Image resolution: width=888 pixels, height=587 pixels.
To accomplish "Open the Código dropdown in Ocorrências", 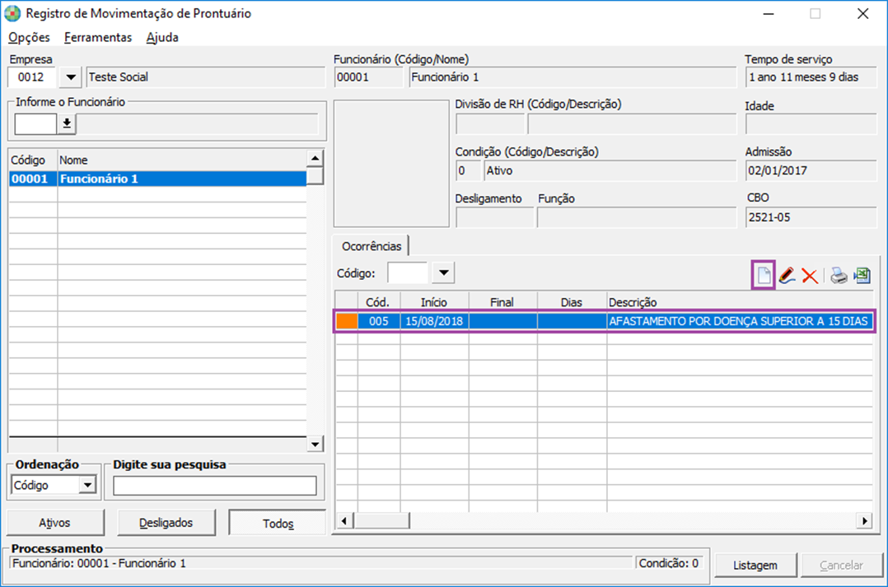I will pyautogui.click(x=443, y=273).
